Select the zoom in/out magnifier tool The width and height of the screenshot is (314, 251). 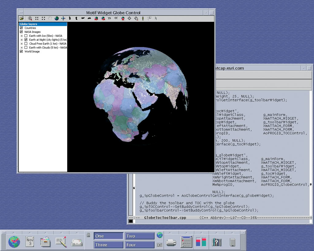pos(30,18)
